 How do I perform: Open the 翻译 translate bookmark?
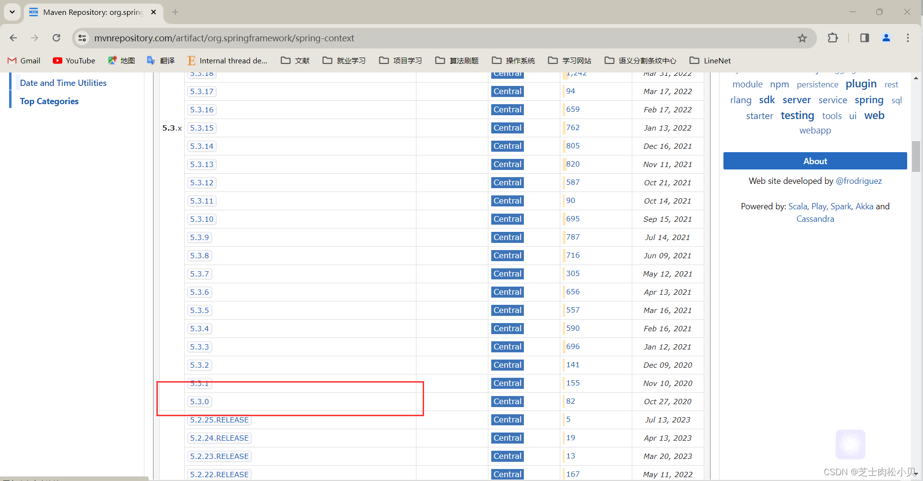tap(161, 60)
